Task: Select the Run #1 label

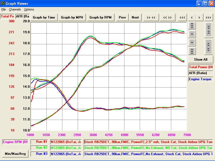Action: pyautogui.click(x=39, y=142)
